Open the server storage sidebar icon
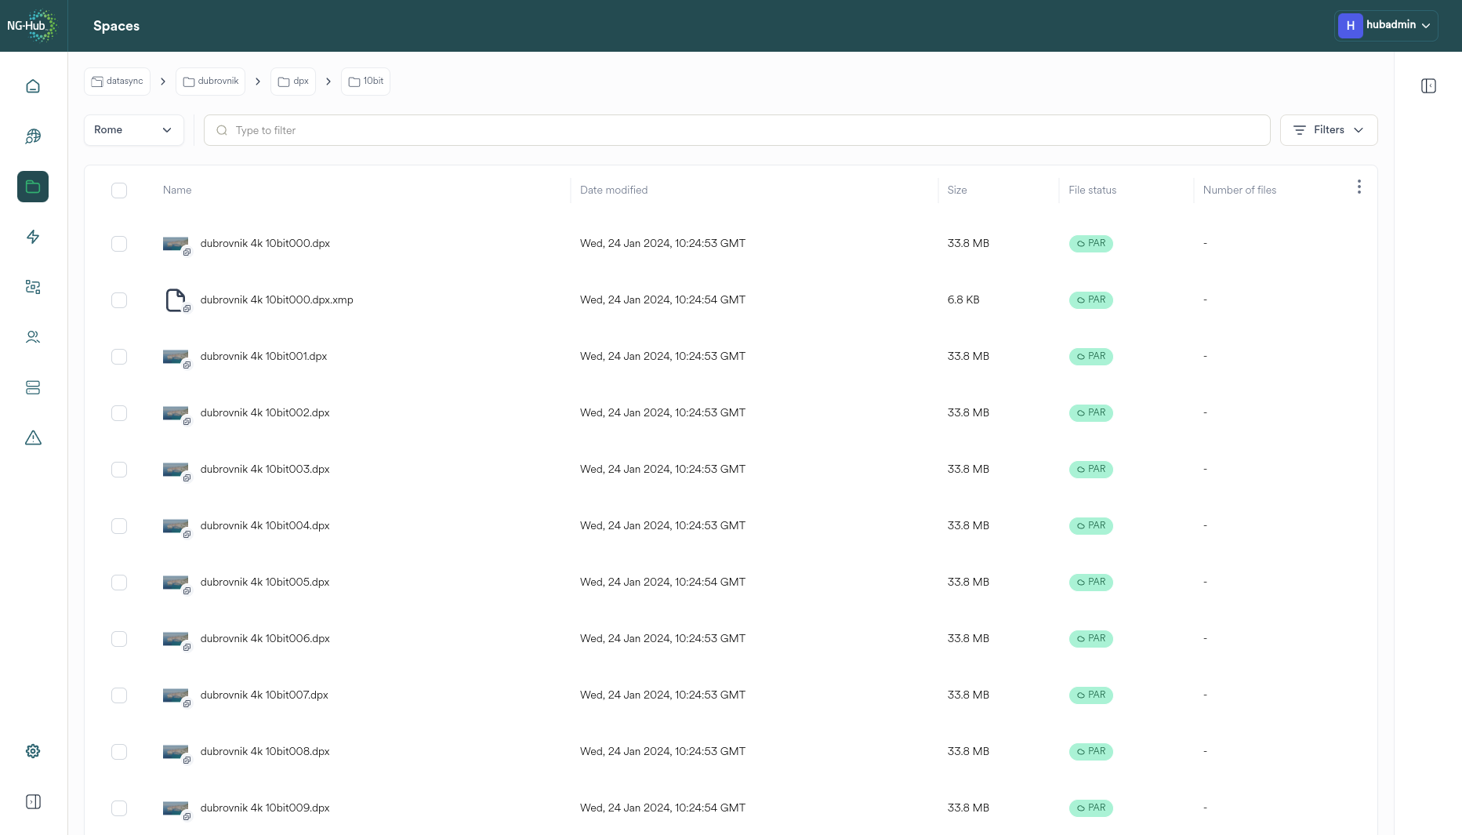Viewport: 1462px width, 835px height. (x=33, y=387)
